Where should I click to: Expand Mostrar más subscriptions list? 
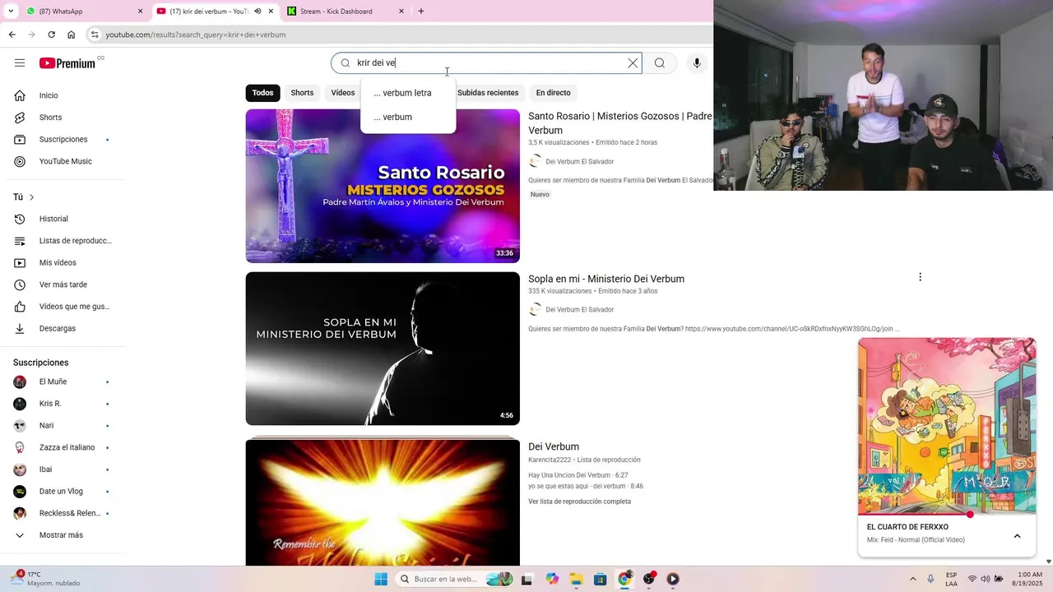point(63,535)
